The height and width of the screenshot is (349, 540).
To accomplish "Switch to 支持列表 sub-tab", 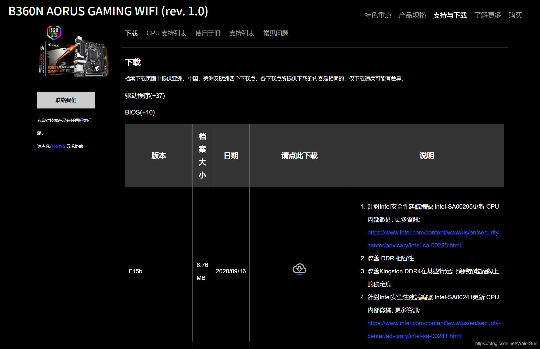I will [242, 33].
